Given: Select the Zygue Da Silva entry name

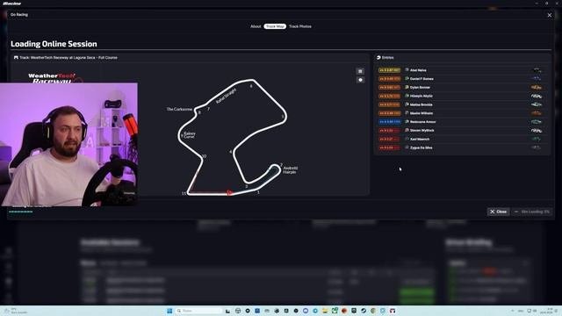Looking at the screenshot, I should click(421, 147).
